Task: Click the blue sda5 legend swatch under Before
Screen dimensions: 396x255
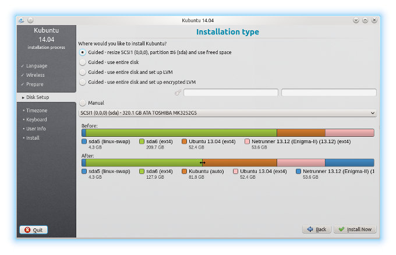Action: 84,141
